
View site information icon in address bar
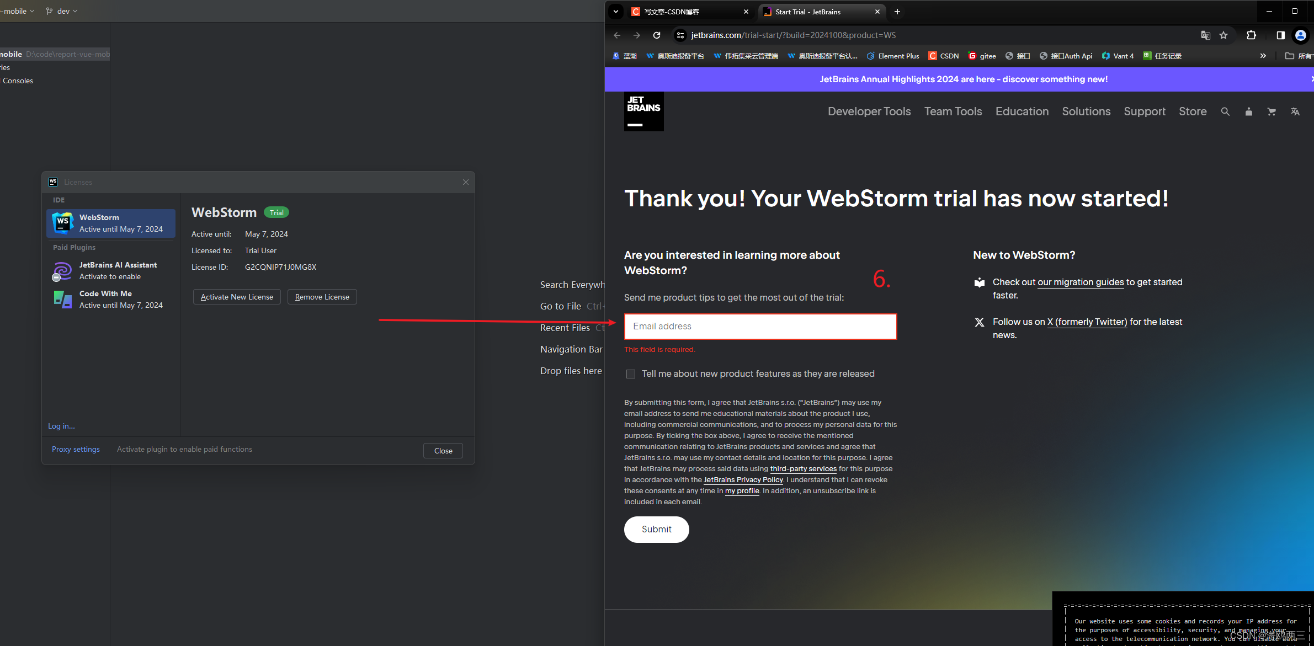680,35
